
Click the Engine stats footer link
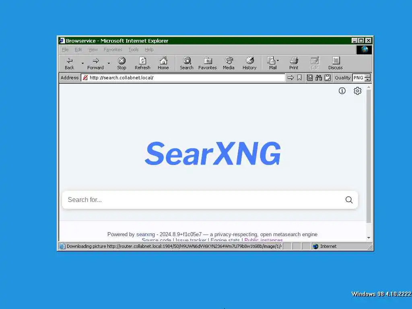225,240
